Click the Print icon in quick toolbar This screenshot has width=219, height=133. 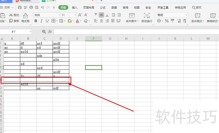tap(31, 8)
